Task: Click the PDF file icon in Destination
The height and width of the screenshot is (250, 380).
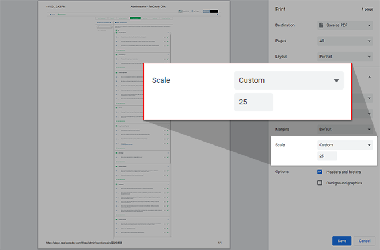Action: click(321, 25)
